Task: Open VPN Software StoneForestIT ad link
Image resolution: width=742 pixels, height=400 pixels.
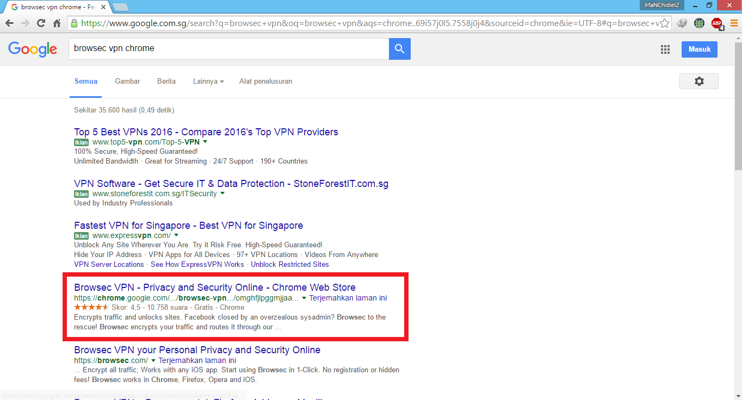Action: coord(231,184)
